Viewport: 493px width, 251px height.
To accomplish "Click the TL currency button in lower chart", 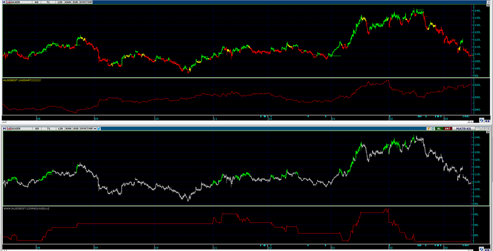I will (x=48, y=128).
